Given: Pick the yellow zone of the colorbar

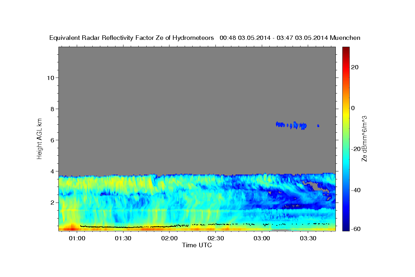Looking at the screenshot, I should click(x=345, y=114).
